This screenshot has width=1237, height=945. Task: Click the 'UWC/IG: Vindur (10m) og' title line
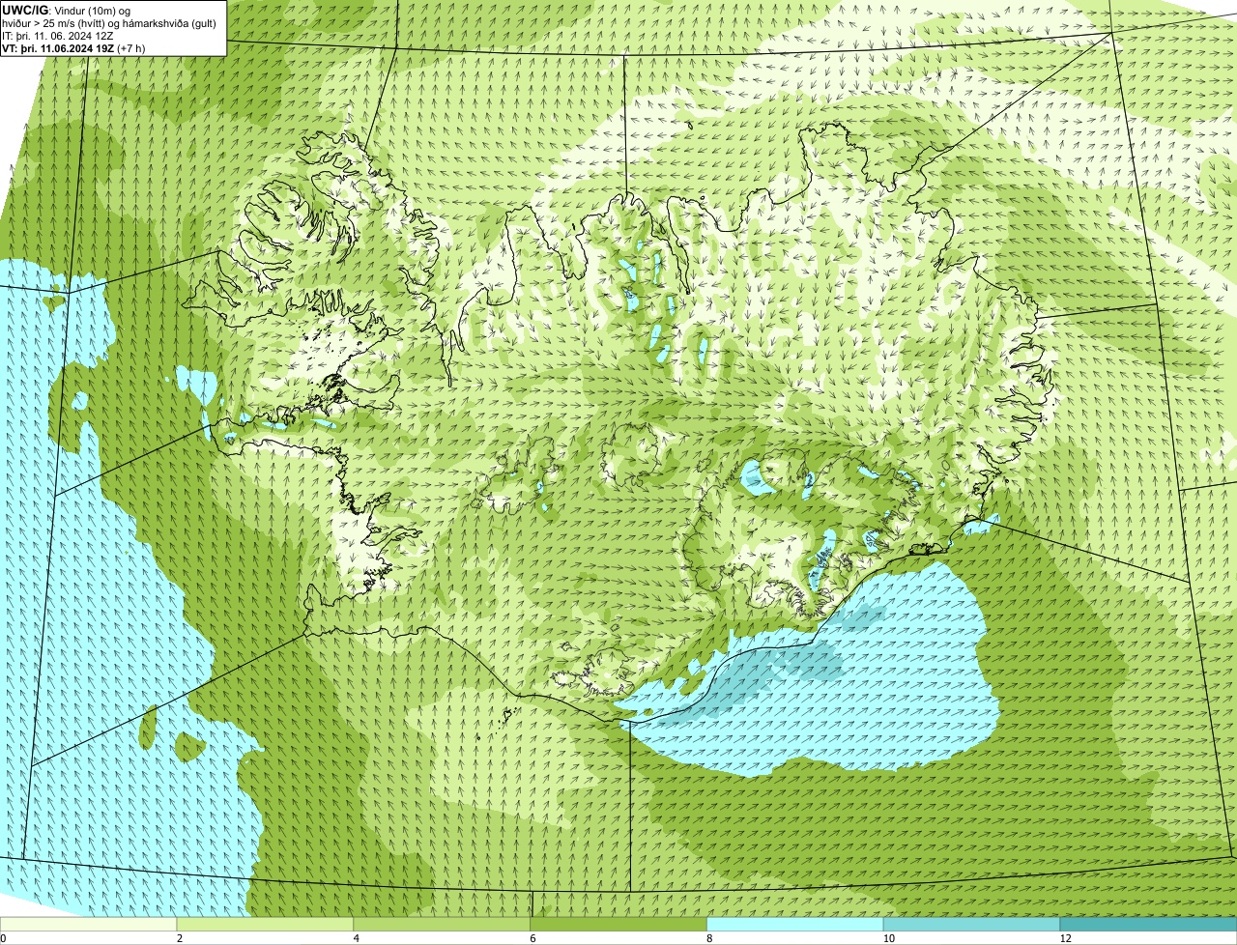tap(67, 10)
